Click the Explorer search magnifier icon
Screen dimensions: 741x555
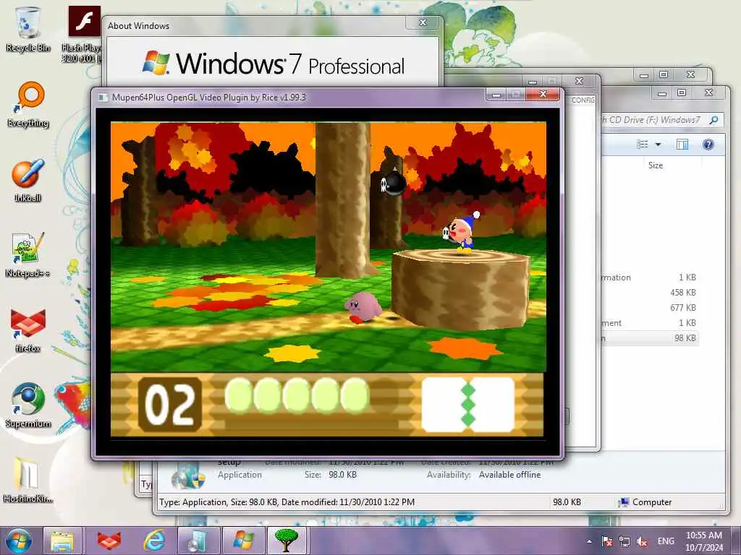[714, 120]
